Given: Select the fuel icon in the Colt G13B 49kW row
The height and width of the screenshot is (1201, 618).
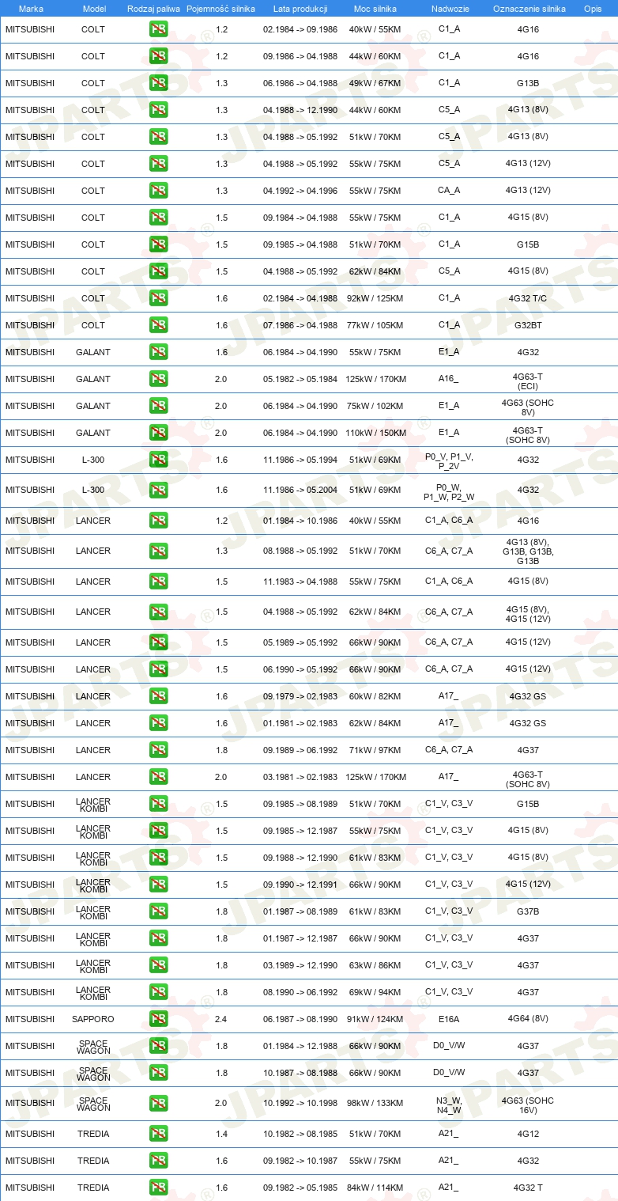Looking at the screenshot, I should click(158, 83).
